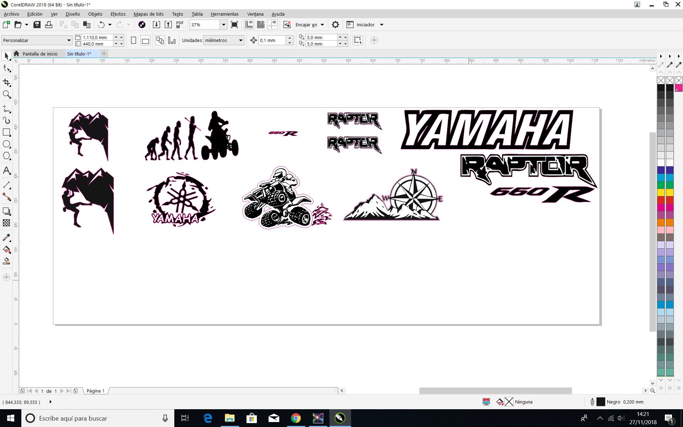Viewport: 683px width, 427px height.
Task: Toggle snapping off icon
Action: tap(287, 25)
